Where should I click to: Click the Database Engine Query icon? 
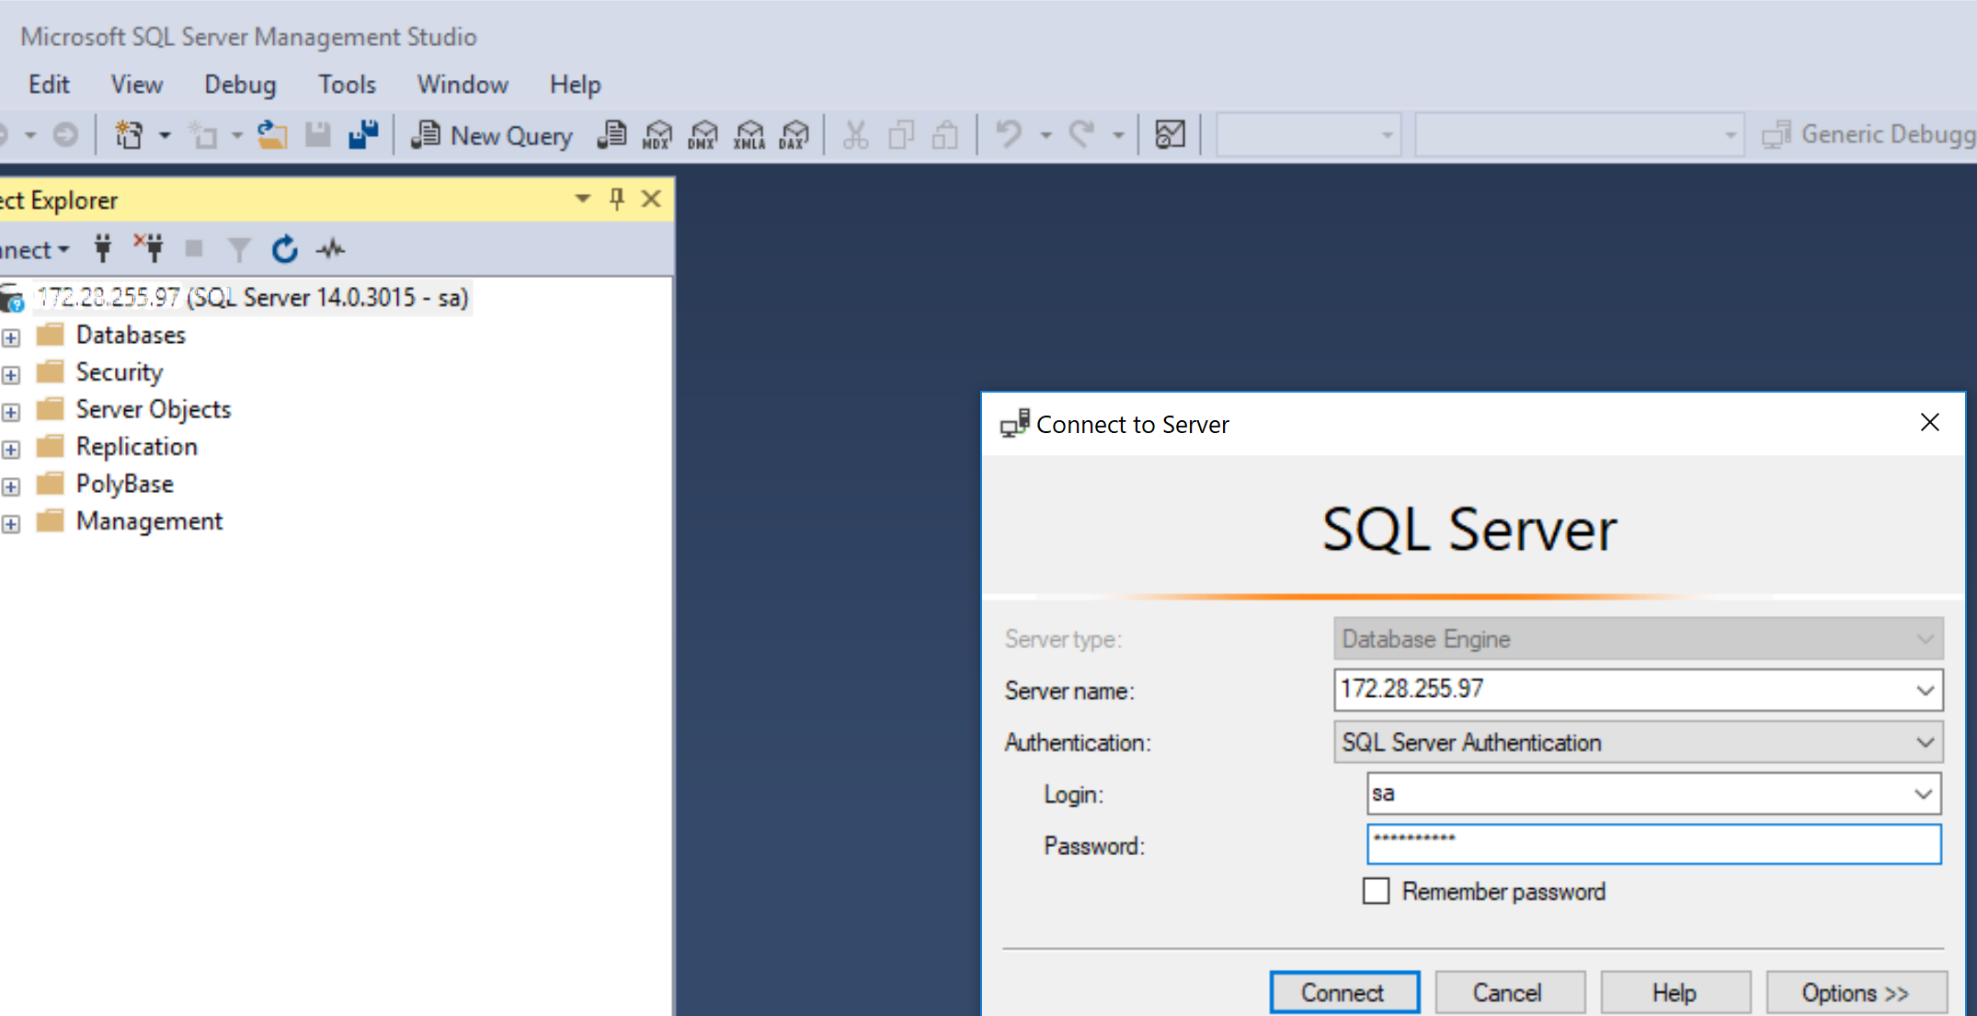point(612,135)
